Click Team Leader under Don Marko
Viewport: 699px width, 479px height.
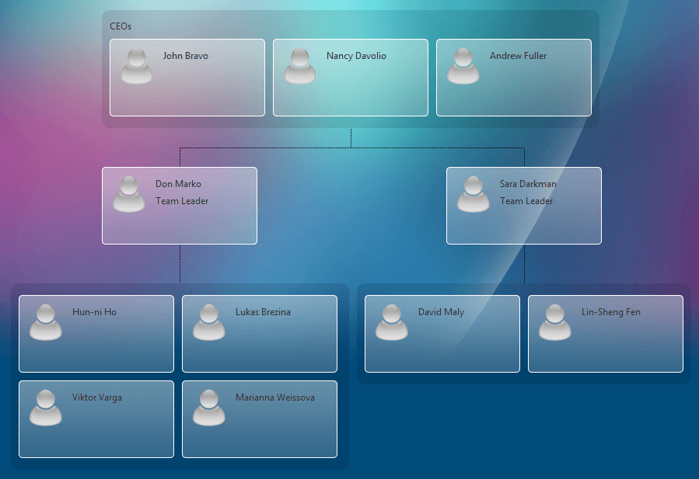[x=182, y=201]
